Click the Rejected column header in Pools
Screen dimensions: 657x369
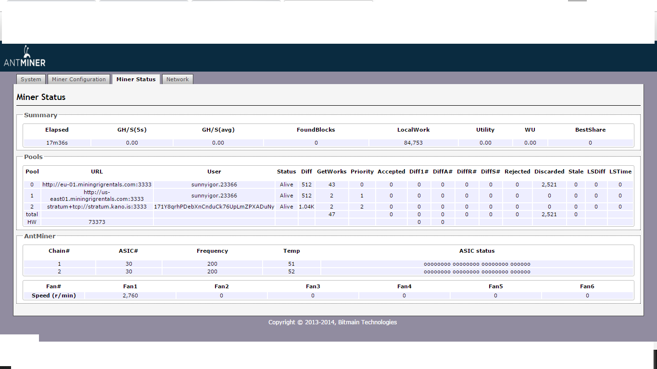click(517, 172)
